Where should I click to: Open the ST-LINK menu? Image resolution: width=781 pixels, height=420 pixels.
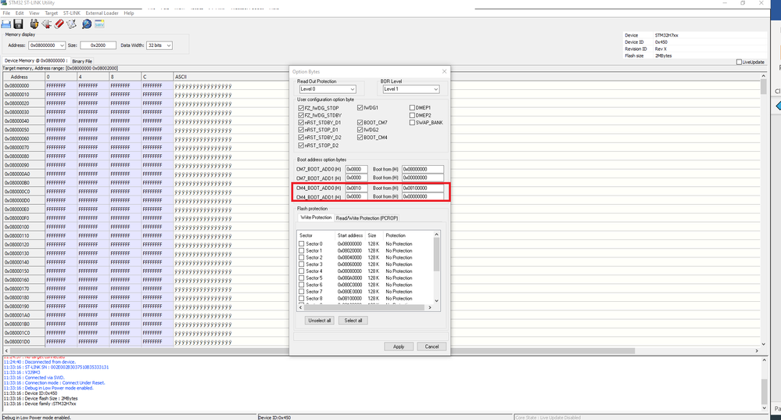click(x=72, y=13)
